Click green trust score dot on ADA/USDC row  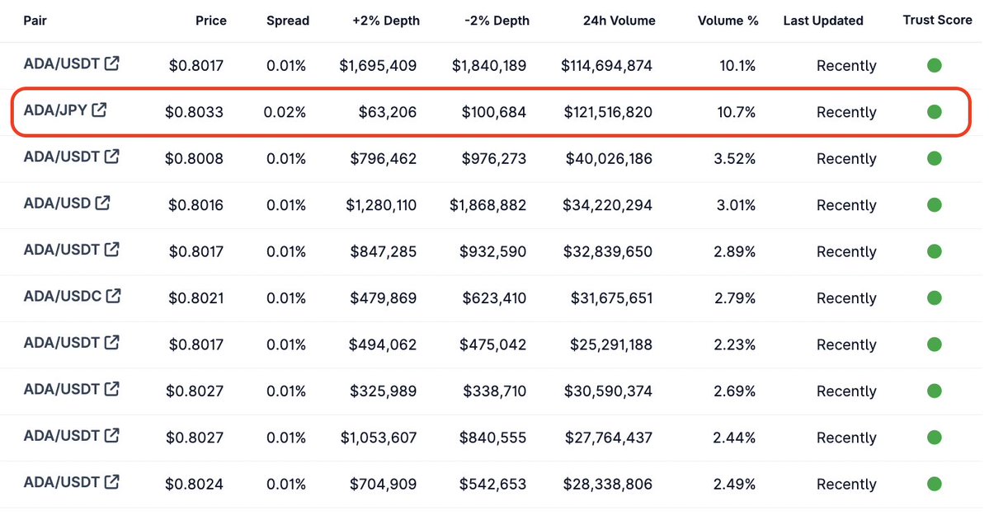coord(934,297)
